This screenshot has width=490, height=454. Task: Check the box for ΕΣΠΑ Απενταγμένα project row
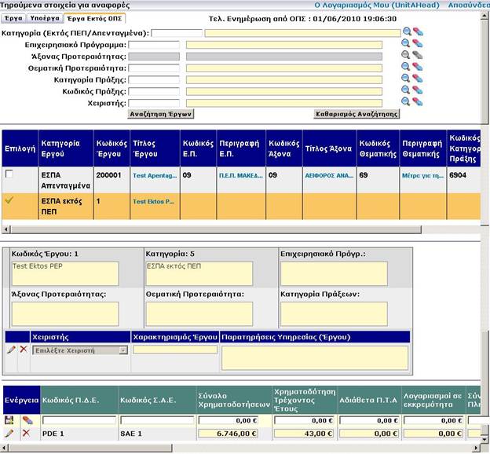click(9, 174)
